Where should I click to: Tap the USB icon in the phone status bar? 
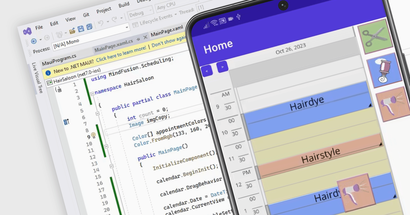tap(238, 17)
